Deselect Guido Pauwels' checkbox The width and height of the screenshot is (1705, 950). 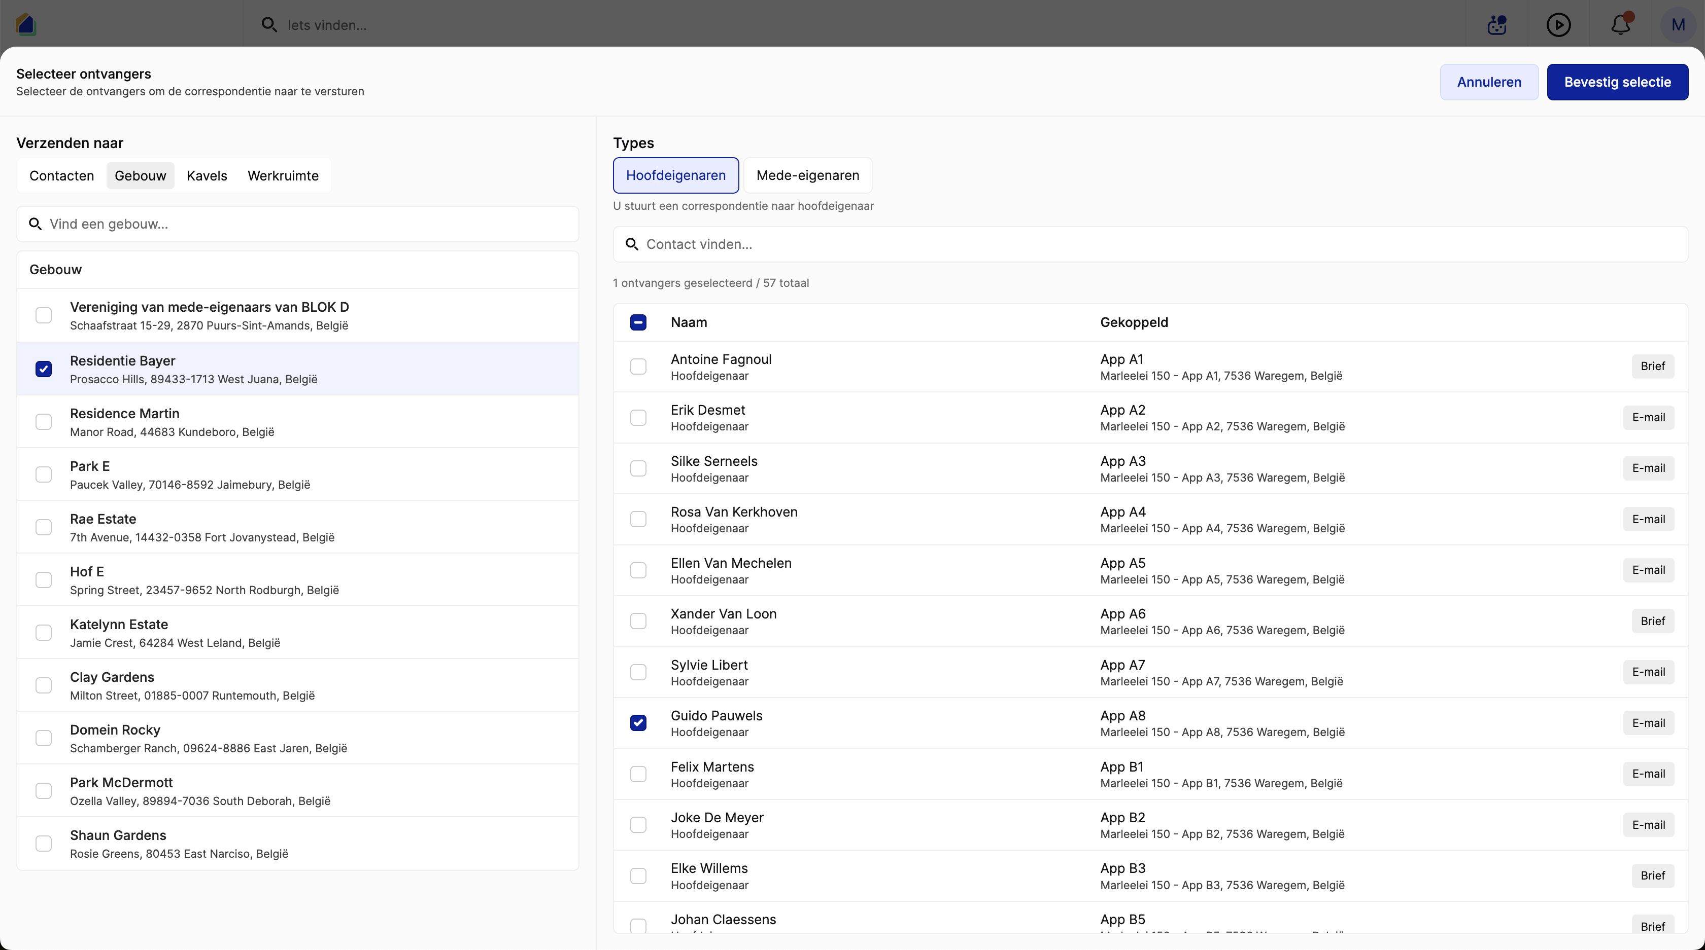[638, 723]
